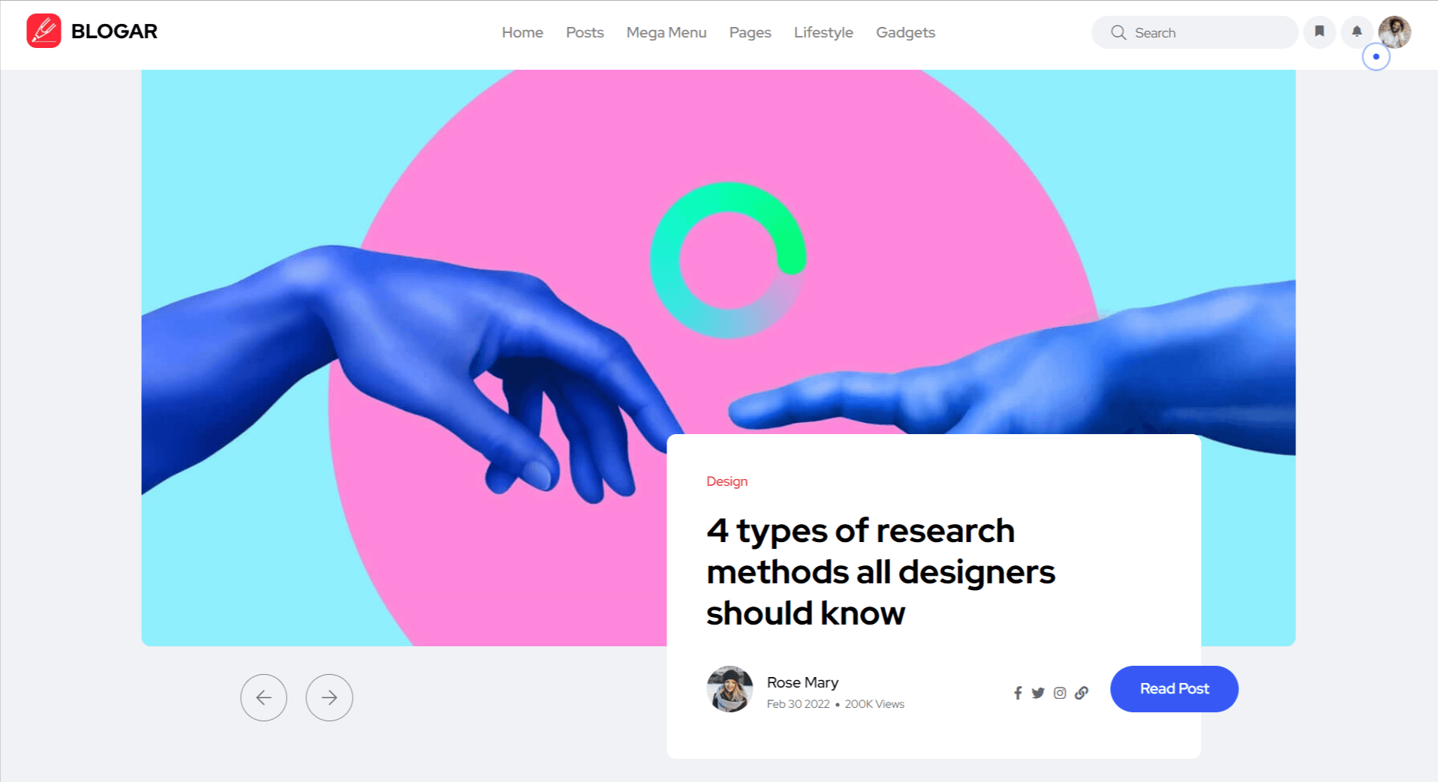Viewport: 1438px width, 782px height.
Task: Open the Posts menu
Action: click(x=585, y=32)
